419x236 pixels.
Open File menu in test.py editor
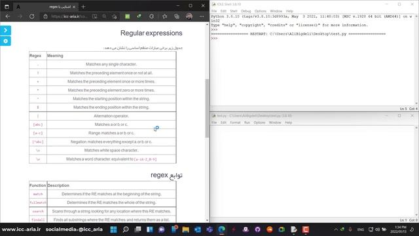[x=214, y=123]
